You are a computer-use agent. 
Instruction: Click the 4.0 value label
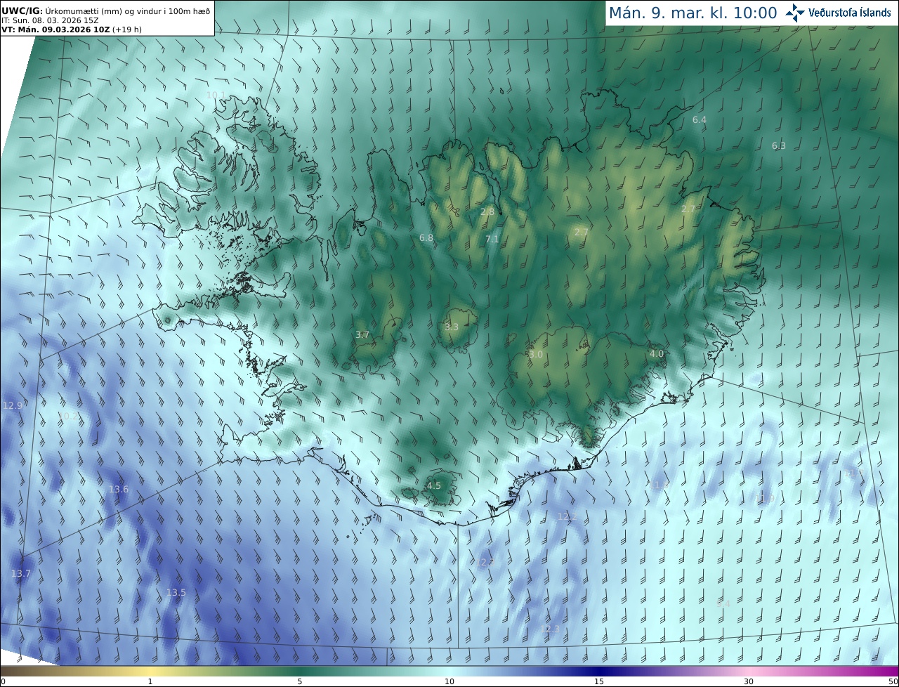657,354
